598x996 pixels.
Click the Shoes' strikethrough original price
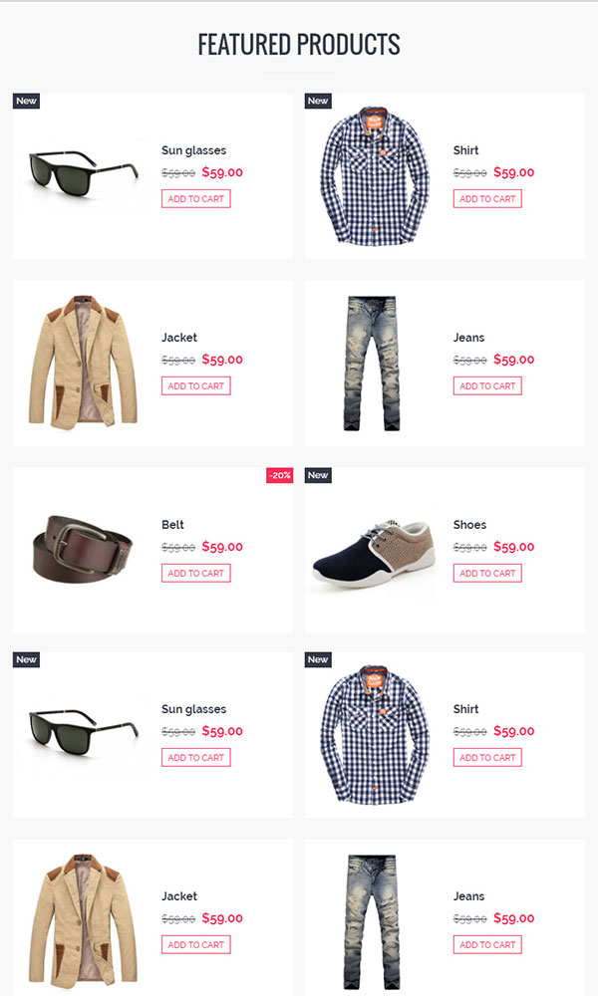click(x=469, y=547)
